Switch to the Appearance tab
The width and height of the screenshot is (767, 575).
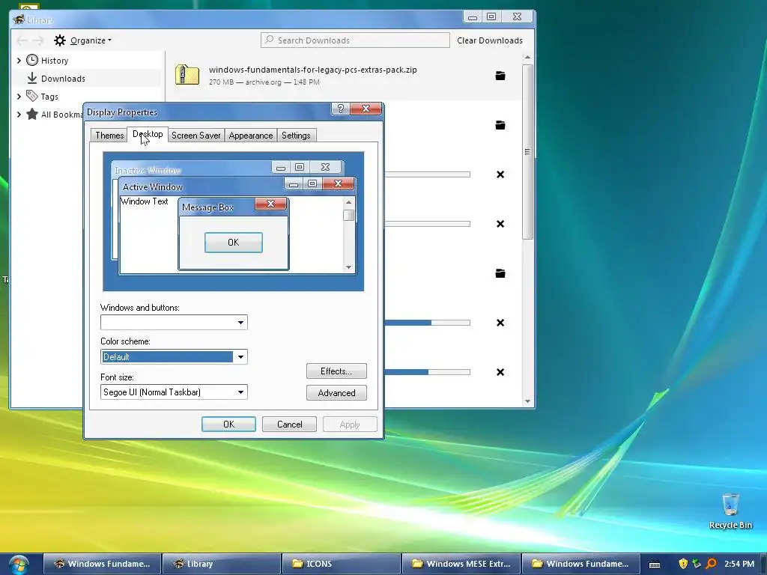pyautogui.click(x=250, y=136)
